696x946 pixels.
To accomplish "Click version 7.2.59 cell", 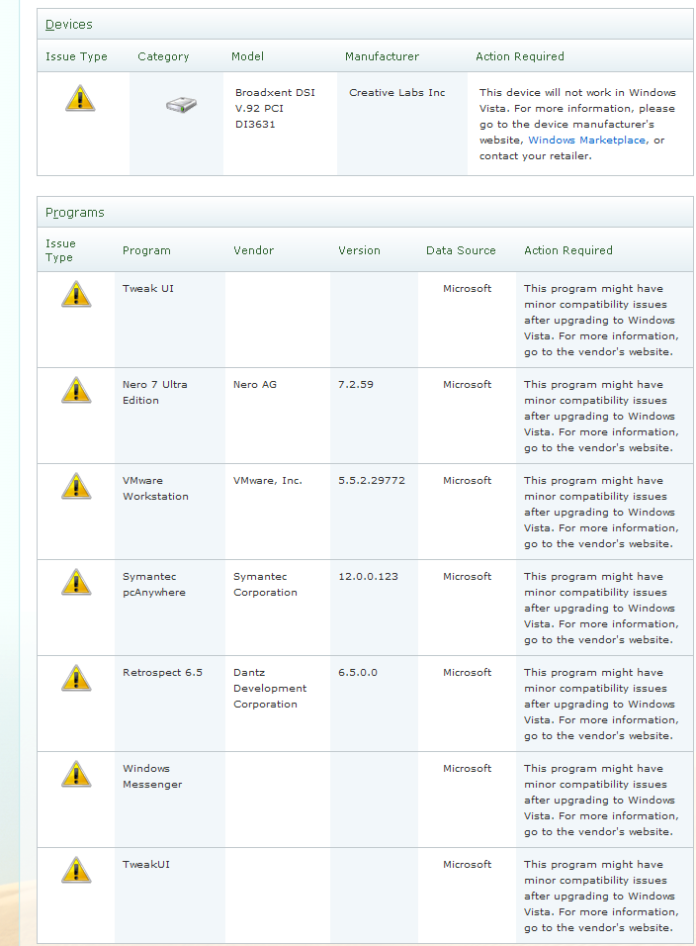I will pyautogui.click(x=356, y=384).
